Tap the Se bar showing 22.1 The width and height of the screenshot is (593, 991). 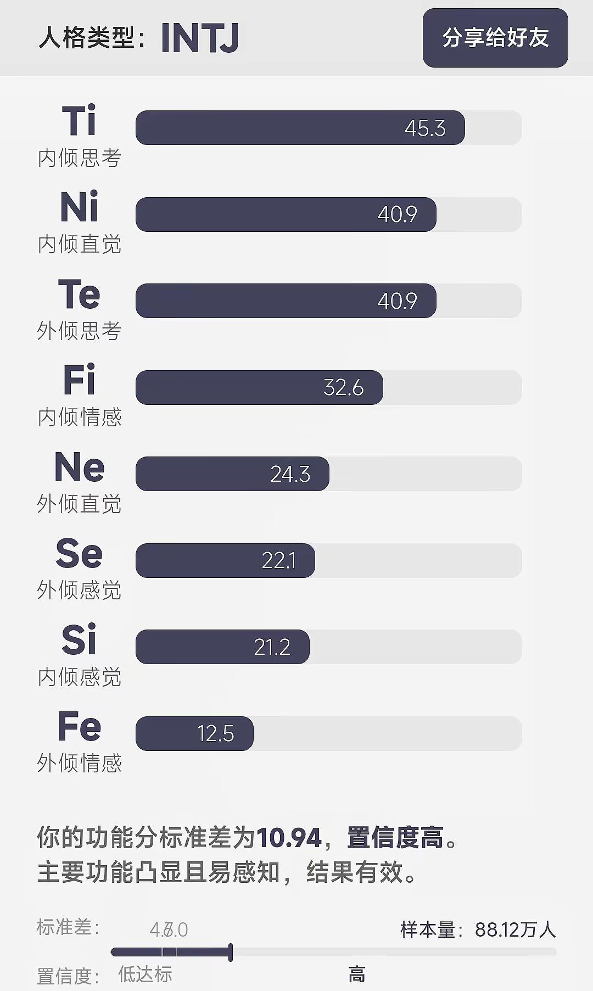point(328,560)
